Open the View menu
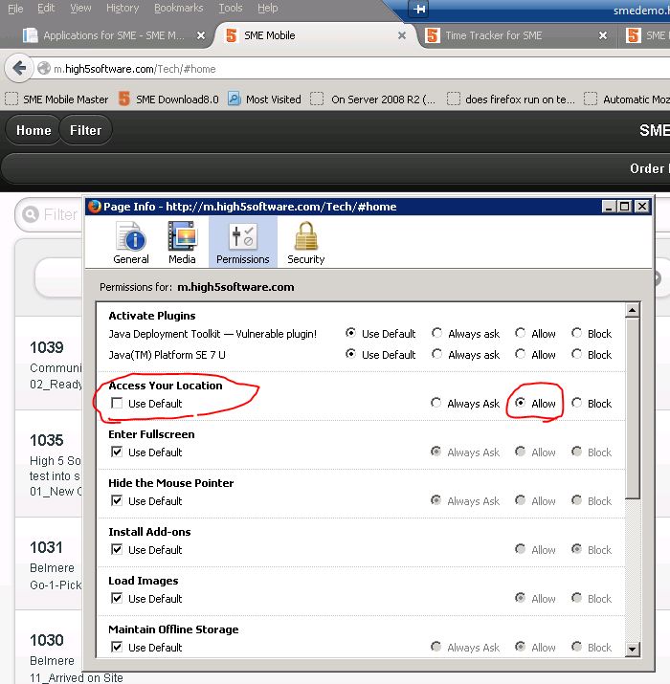 tap(80, 8)
